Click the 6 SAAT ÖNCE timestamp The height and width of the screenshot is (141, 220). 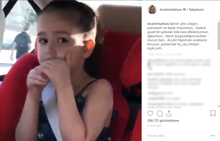[x=155, y=126]
